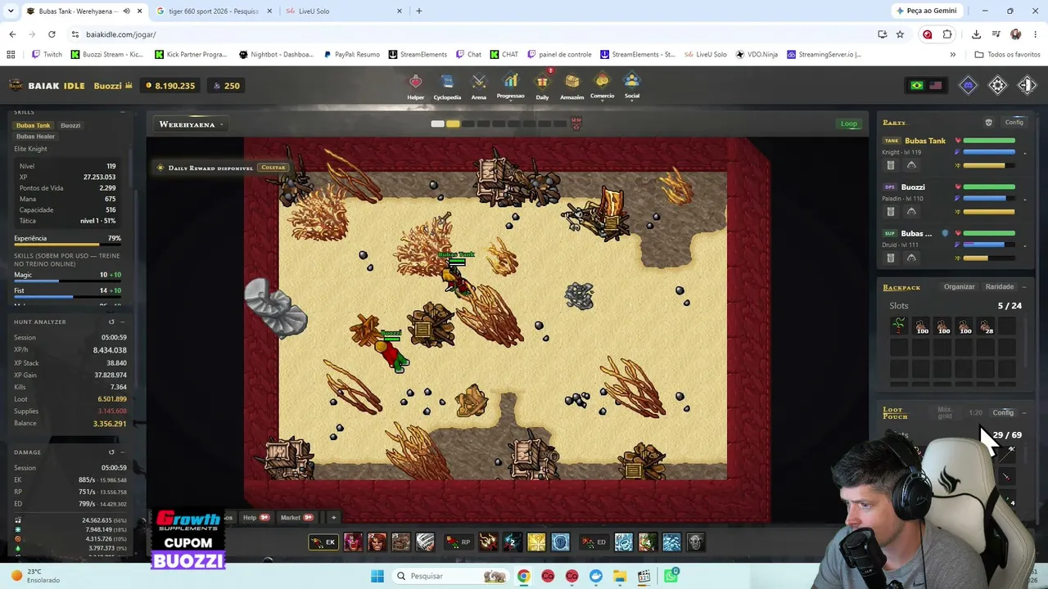The width and height of the screenshot is (1048, 589).
Task: Open Chrome tab search dropdown arrow
Action: [11, 11]
